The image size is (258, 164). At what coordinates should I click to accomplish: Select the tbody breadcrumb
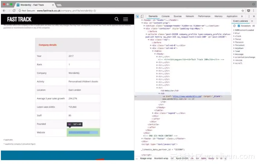pyautogui.click(x=211, y=159)
